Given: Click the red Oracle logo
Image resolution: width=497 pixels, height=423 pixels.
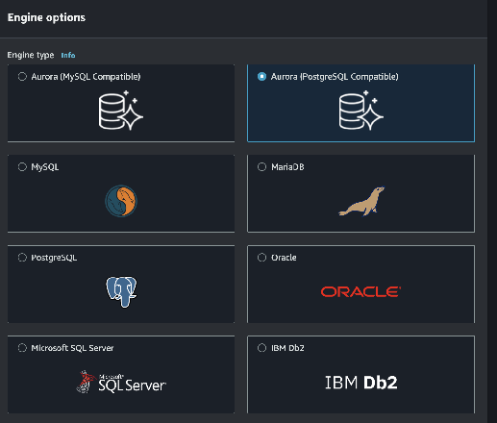Looking at the screenshot, I should click(360, 291).
